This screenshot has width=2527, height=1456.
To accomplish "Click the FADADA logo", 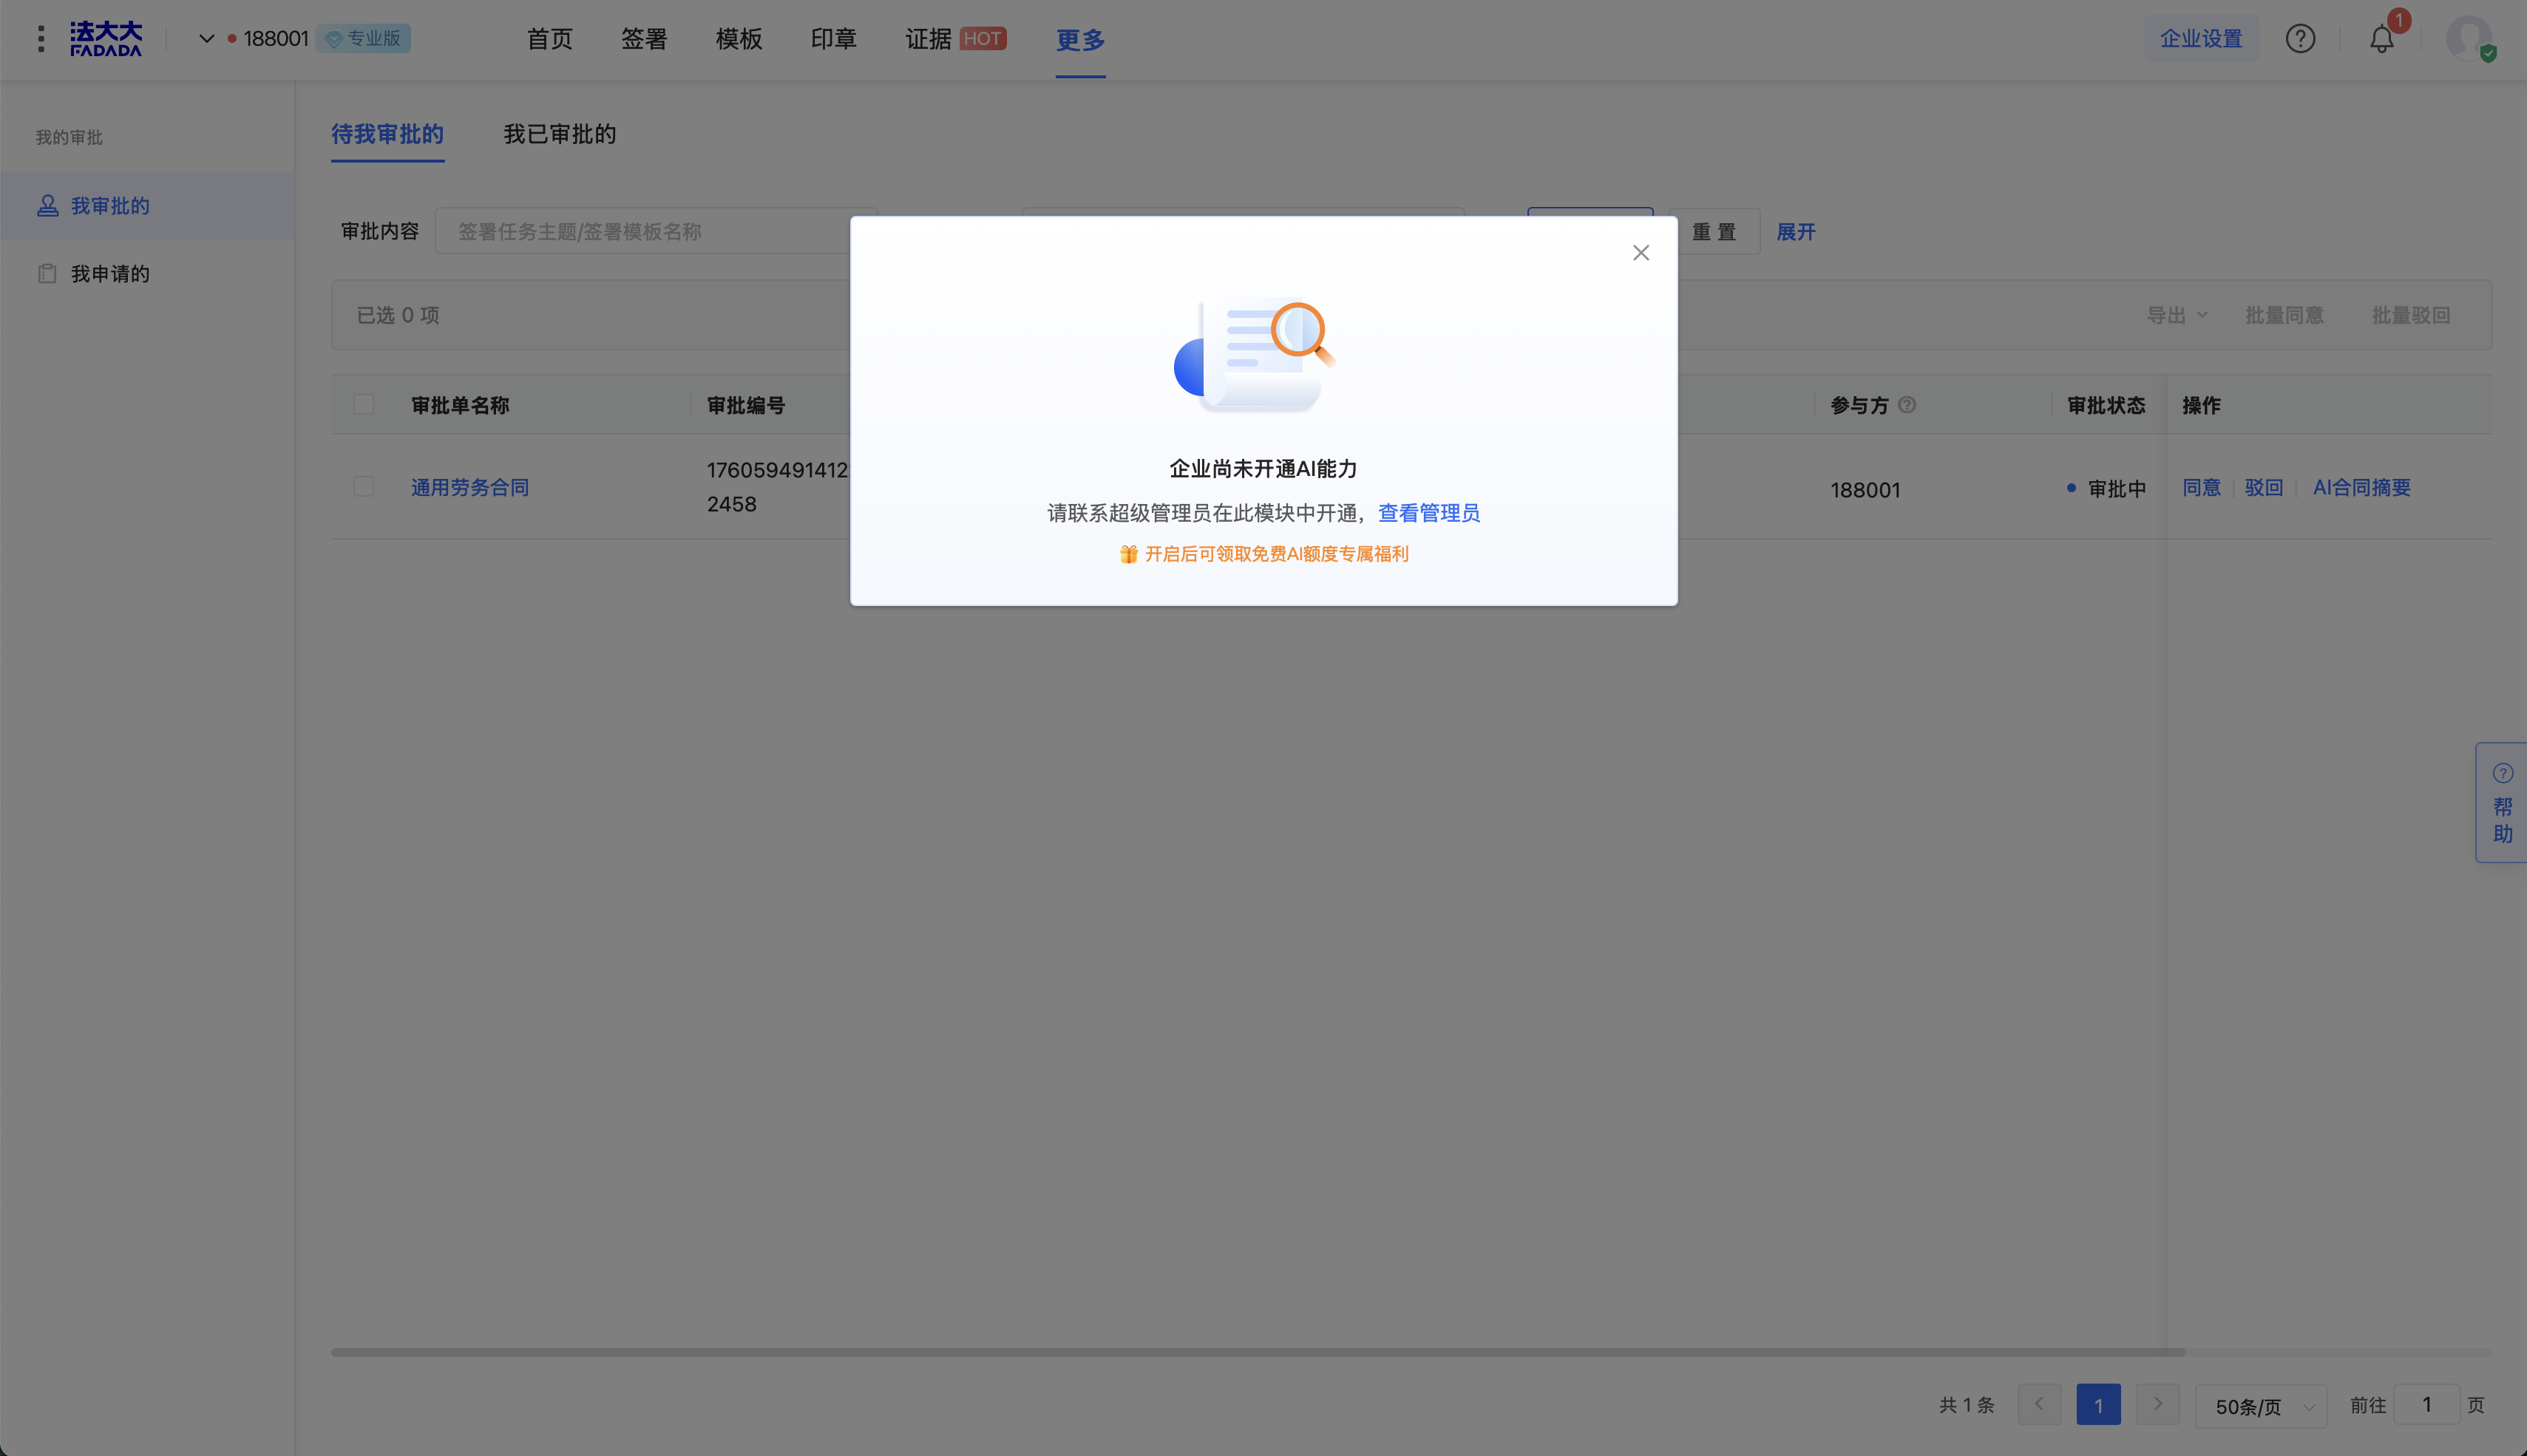I will [106, 39].
